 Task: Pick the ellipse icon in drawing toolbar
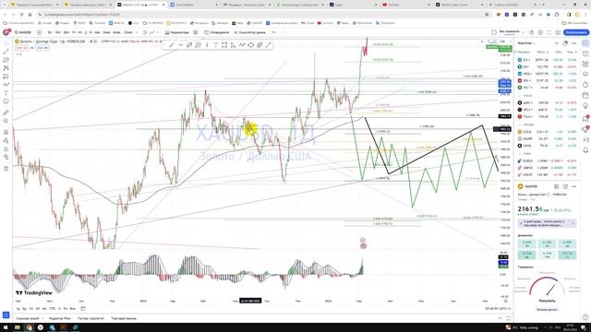(x=250, y=45)
